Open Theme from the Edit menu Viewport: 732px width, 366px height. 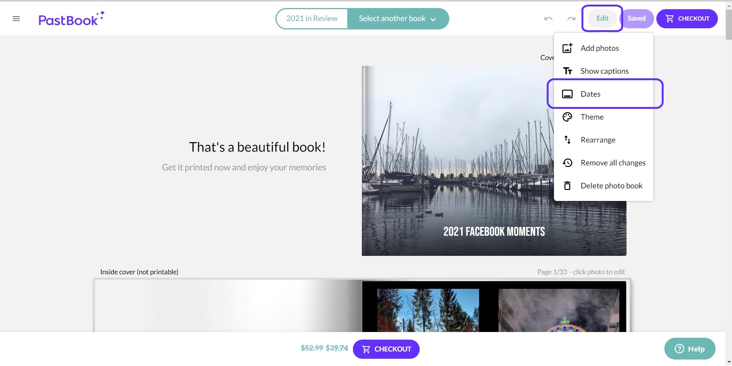[x=604, y=117]
